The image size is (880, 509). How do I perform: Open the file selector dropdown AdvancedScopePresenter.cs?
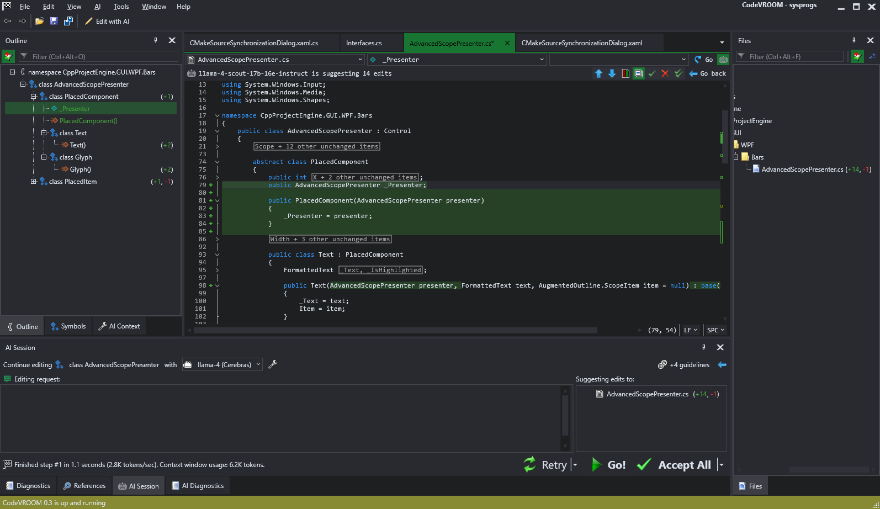[275, 60]
